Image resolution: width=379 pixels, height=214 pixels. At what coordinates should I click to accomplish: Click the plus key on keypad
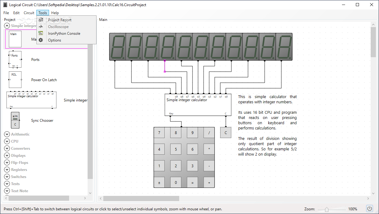point(209,183)
